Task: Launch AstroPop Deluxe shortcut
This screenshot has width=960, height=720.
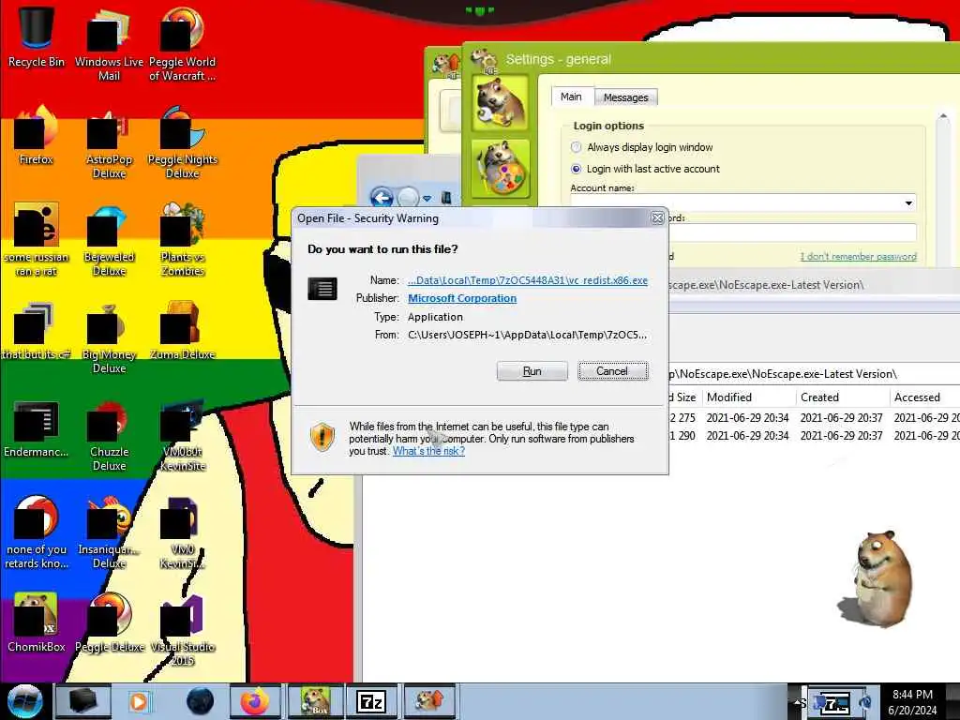Action: click(109, 142)
